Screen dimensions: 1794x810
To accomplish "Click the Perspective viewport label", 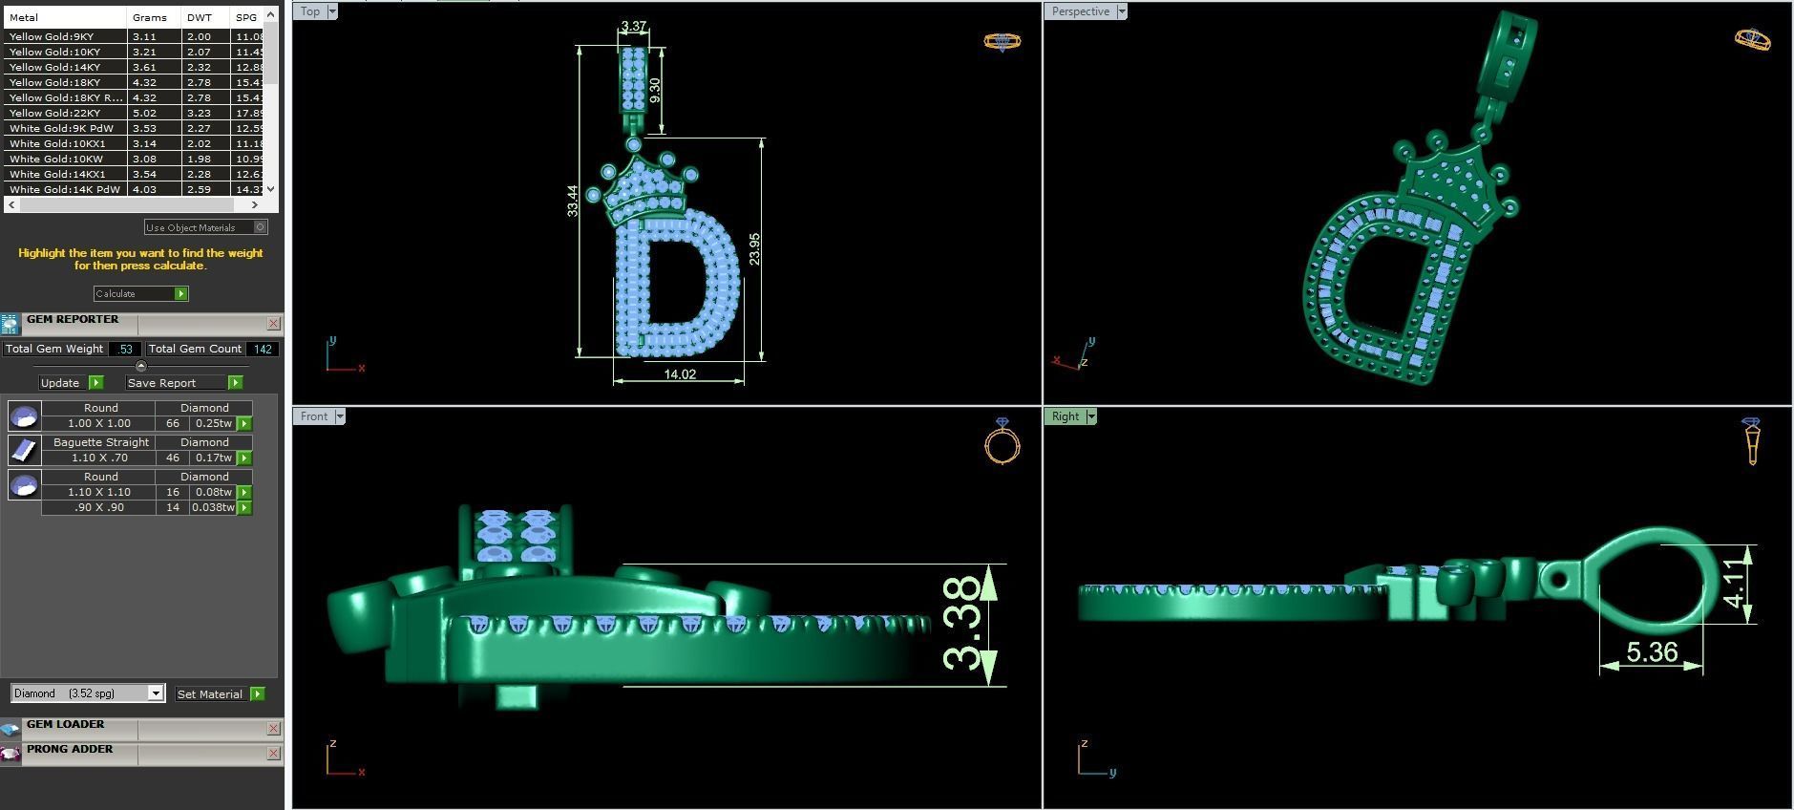I will pyautogui.click(x=1080, y=11).
